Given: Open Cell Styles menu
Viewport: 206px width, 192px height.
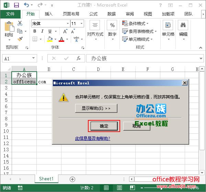Looking at the screenshot, I should [x=137, y=39].
